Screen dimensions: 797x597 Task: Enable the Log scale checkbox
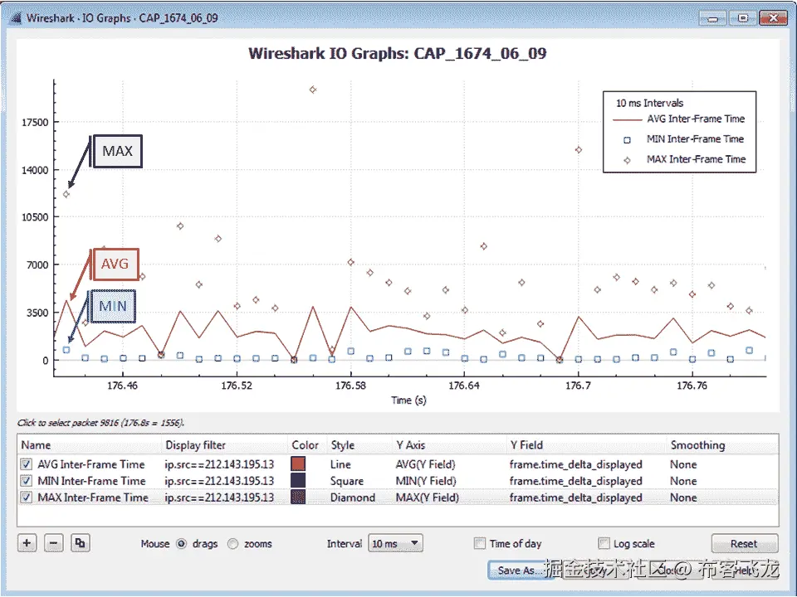tap(604, 544)
